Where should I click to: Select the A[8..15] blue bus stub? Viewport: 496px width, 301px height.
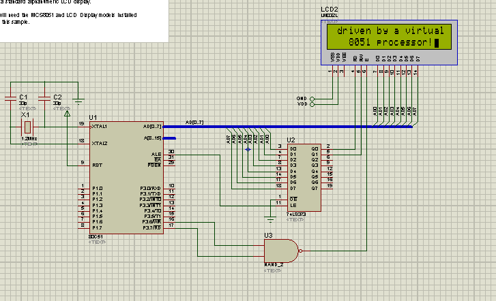tap(169, 138)
